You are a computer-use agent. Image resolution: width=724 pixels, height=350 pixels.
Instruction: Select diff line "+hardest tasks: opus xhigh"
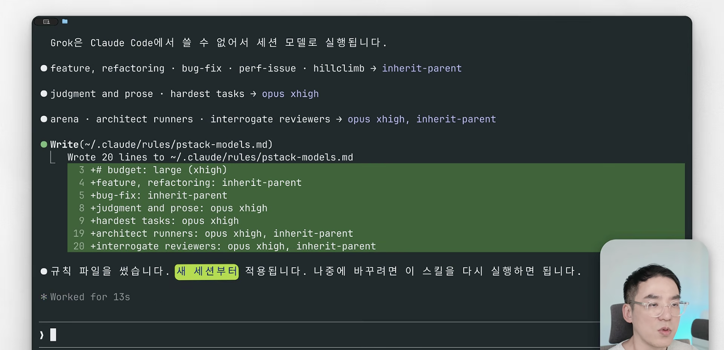[x=376, y=221]
